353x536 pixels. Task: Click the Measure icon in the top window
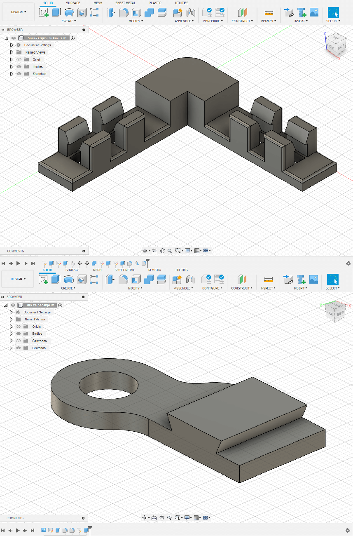269,12
